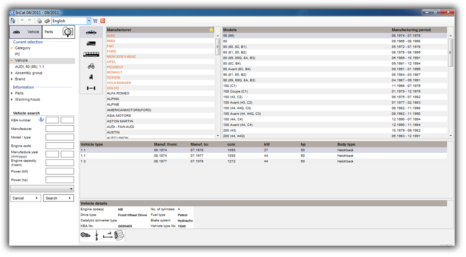Screen dimensions: 466x257
Task: Click the printer icon
Action: tap(39, 21)
